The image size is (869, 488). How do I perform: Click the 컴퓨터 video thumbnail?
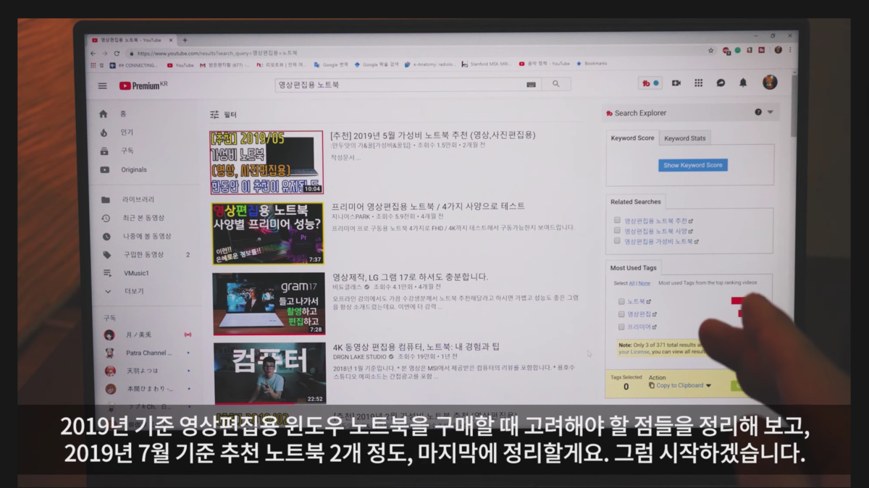tap(269, 374)
